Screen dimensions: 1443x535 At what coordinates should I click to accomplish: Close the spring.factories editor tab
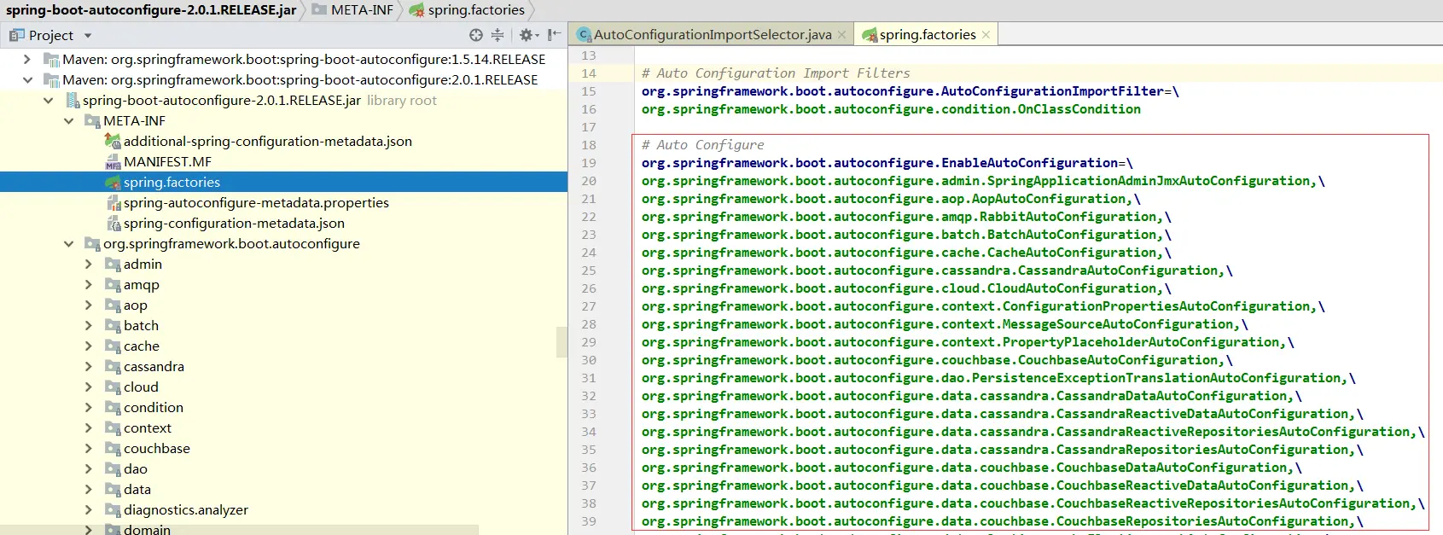click(986, 35)
